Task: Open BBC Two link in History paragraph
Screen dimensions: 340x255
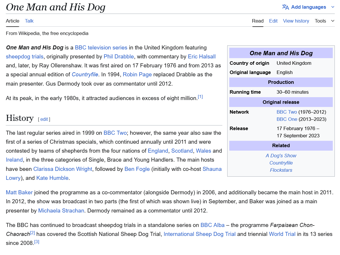Action: pyautogui.click(x=115, y=133)
